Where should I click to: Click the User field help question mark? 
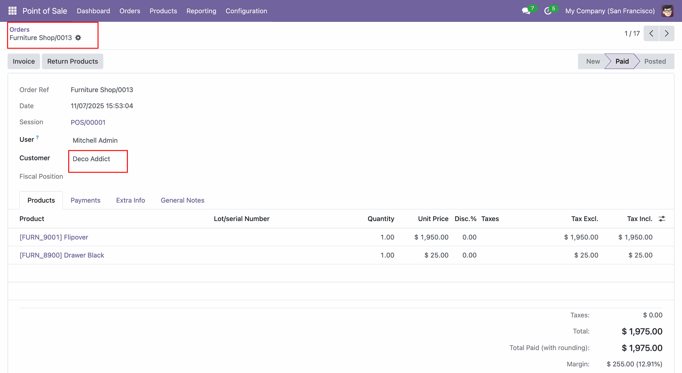[37, 137]
